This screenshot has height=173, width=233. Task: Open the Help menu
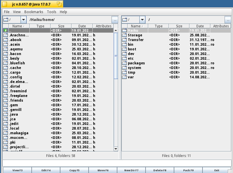63,12
